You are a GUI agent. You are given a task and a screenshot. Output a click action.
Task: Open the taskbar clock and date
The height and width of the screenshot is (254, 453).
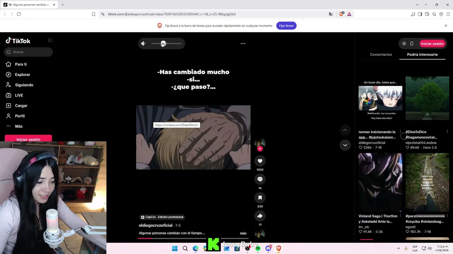442,248
